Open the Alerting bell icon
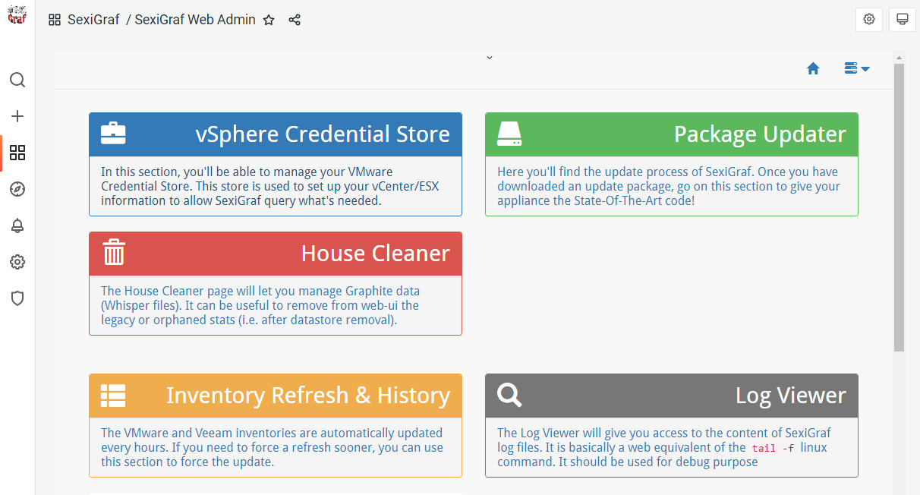 point(17,225)
